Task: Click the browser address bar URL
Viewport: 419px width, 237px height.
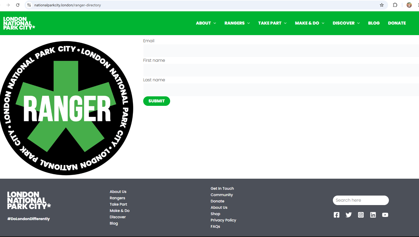Action: (68, 5)
